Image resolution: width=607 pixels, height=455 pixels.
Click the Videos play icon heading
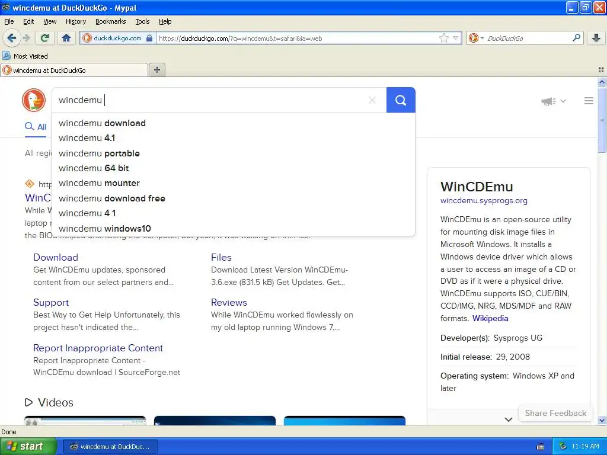[x=28, y=402]
